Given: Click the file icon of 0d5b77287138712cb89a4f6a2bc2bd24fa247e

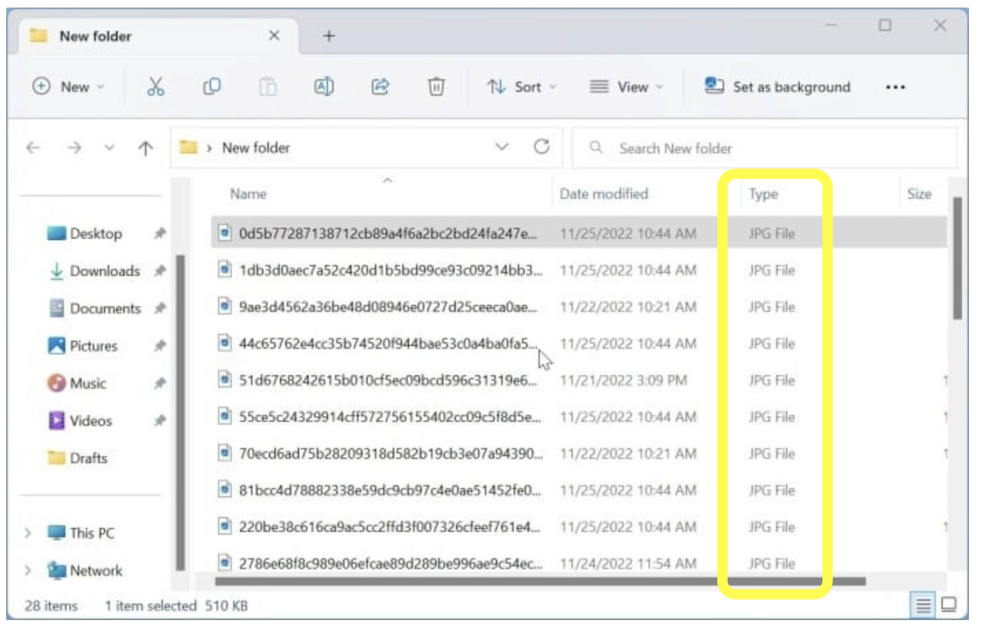Looking at the screenshot, I should (x=224, y=233).
